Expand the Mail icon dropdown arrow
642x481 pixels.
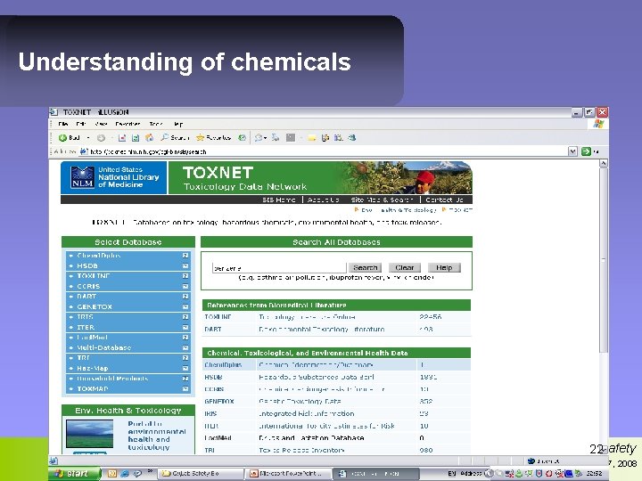click(x=266, y=138)
